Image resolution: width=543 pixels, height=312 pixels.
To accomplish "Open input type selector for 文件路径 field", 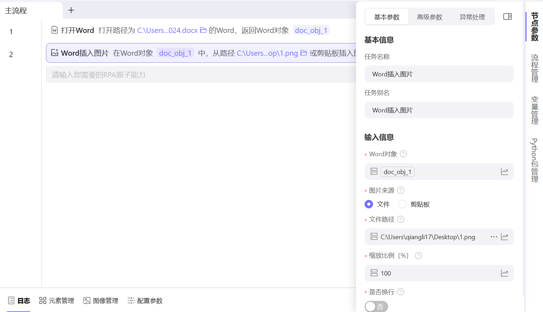I will coord(374,237).
